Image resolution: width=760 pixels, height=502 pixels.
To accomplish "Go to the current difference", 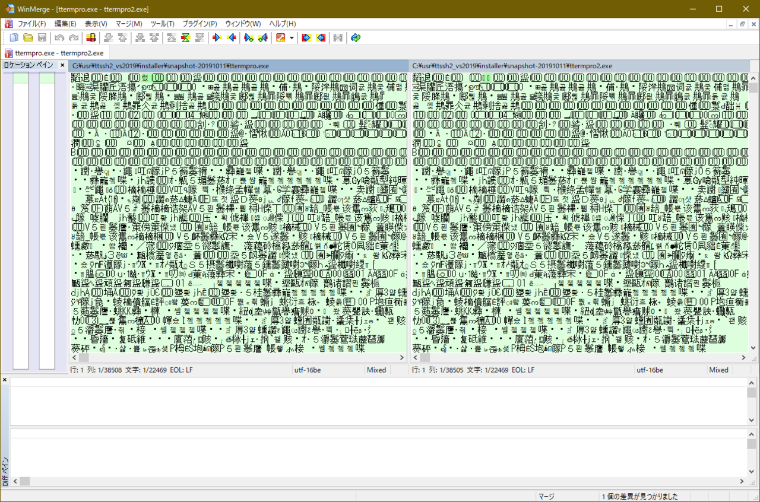I will point(185,38).
